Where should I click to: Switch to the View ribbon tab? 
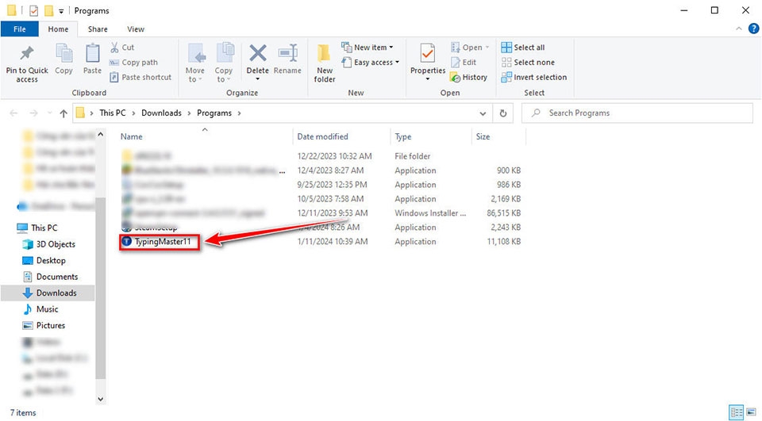coord(136,29)
